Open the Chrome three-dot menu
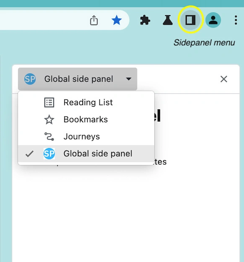This screenshot has height=262, width=244. tap(236, 20)
